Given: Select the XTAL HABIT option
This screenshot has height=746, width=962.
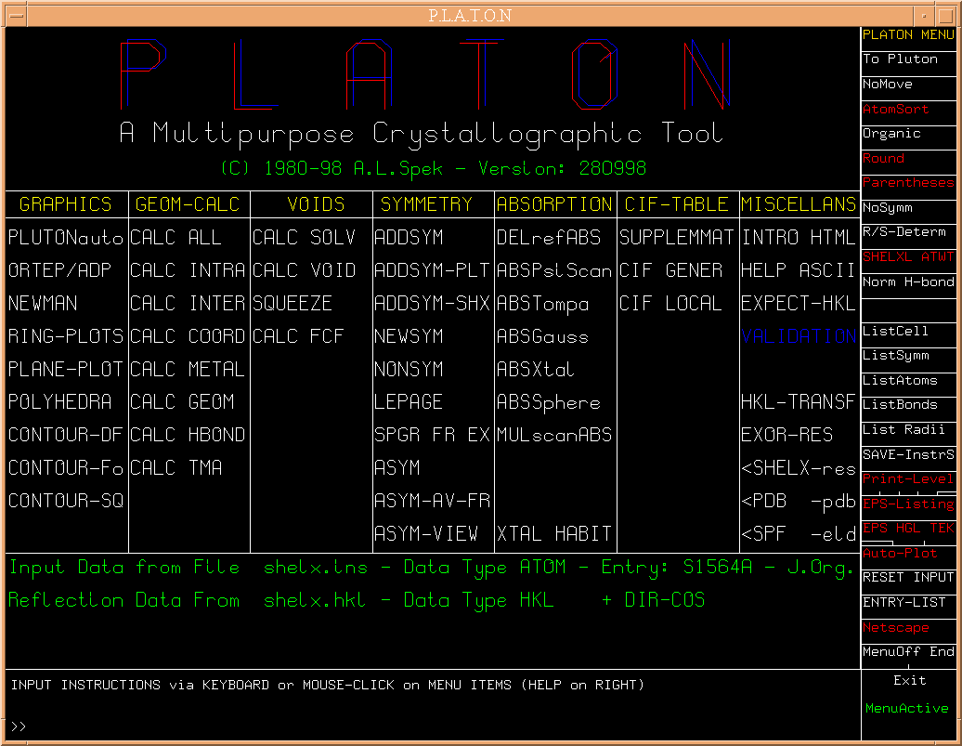Looking at the screenshot, I should pos(554,534).
